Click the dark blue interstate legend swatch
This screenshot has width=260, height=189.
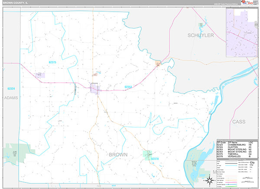pos(231,184)
